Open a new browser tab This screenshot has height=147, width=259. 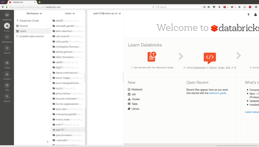pyautogui.click(x=39, y=2)
